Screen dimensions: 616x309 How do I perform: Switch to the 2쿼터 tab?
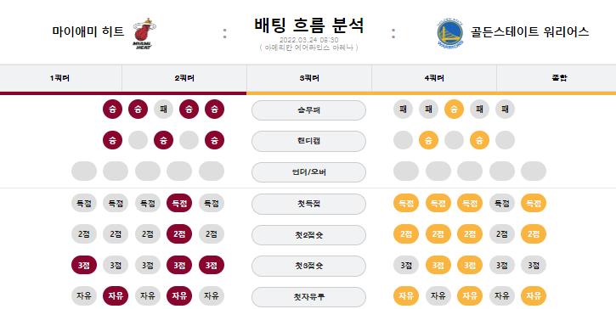(184, 78)
